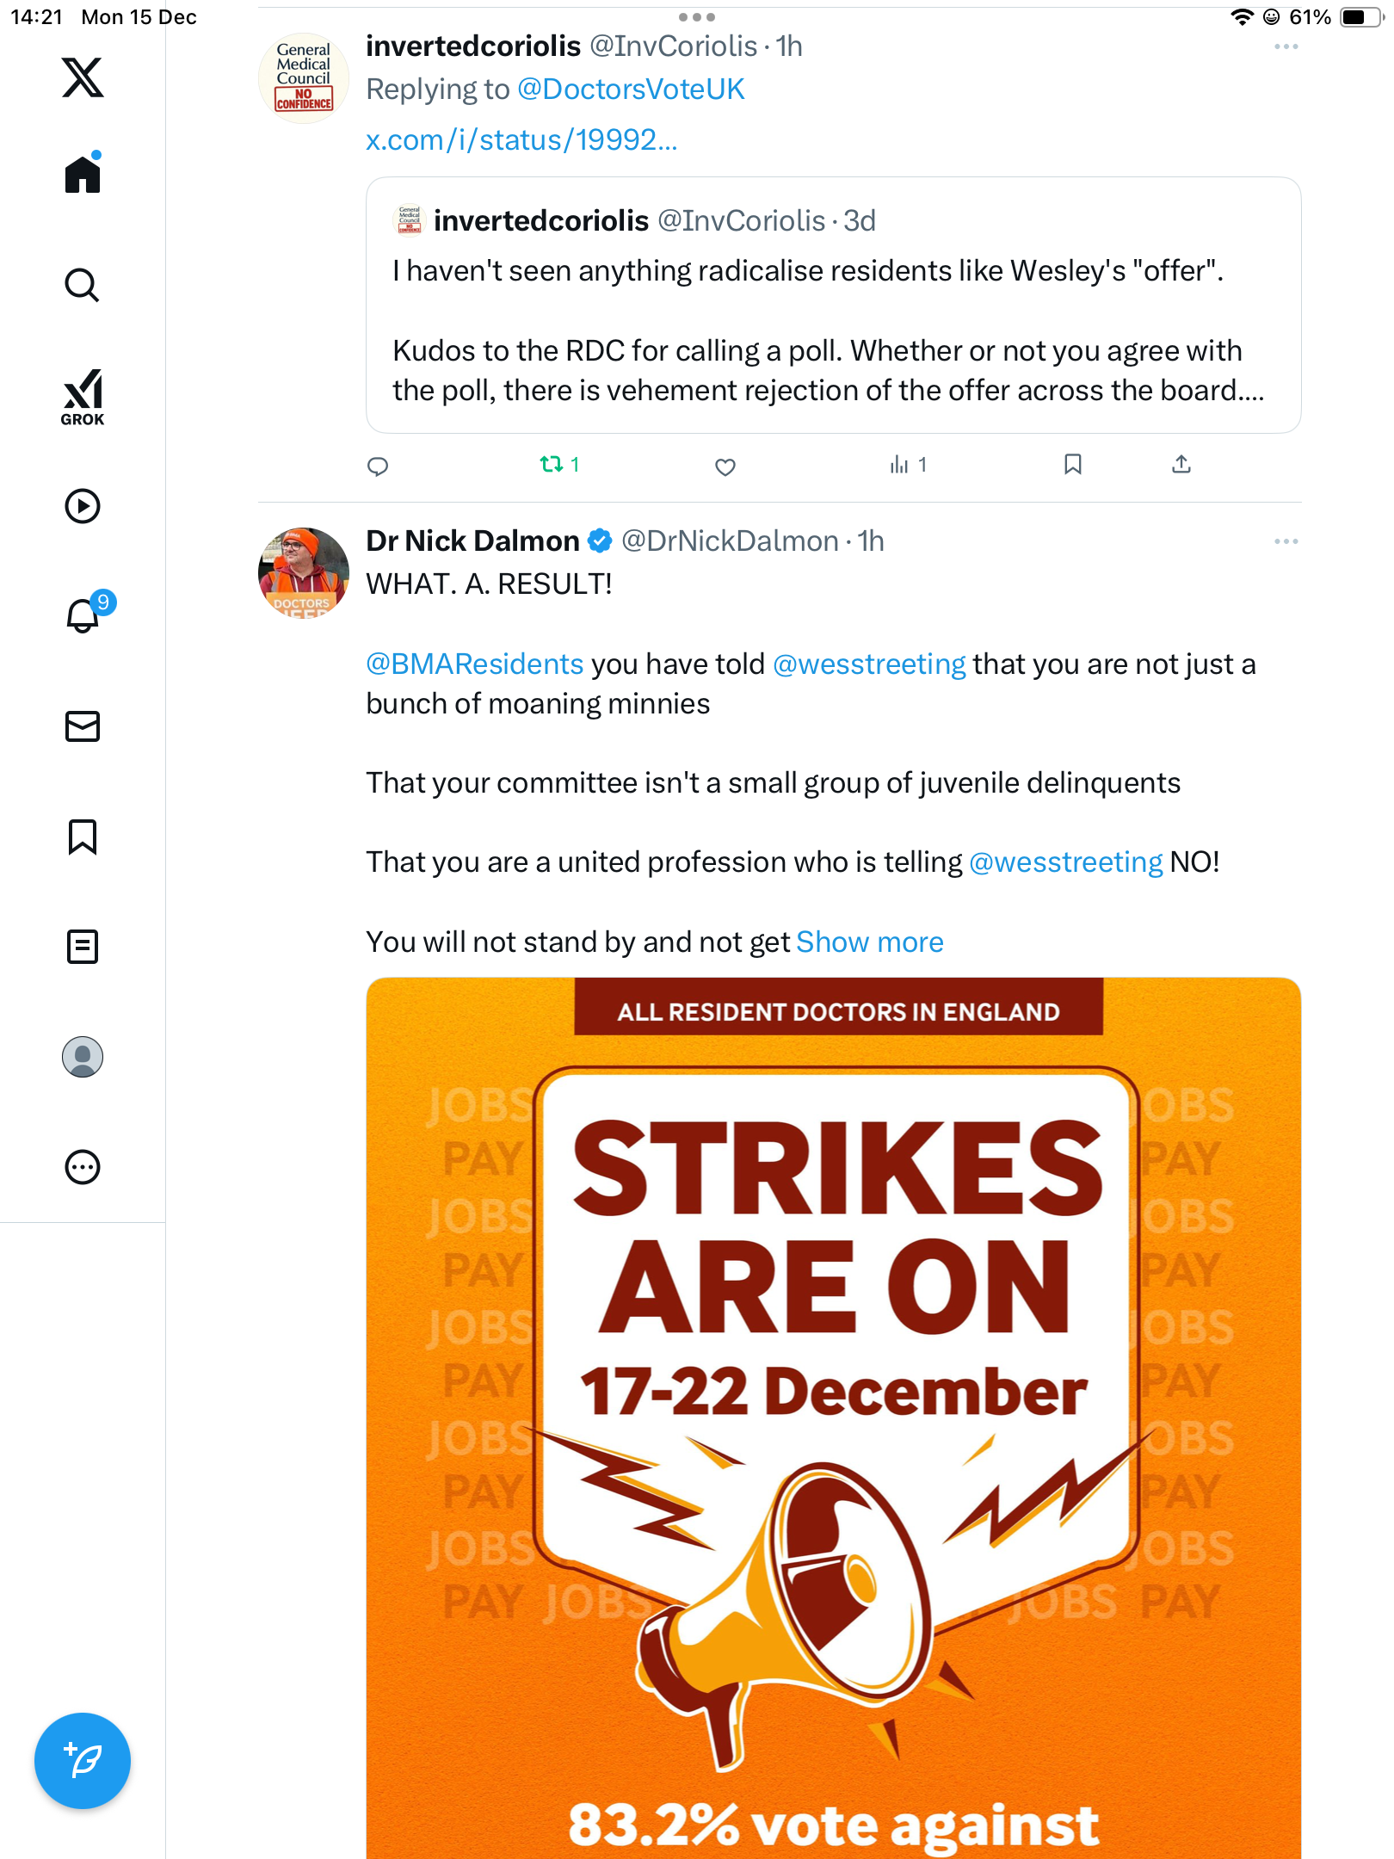Open the @DoctorsVoteUK mention link
1394x1859 pixels.
tap(631, 90)
